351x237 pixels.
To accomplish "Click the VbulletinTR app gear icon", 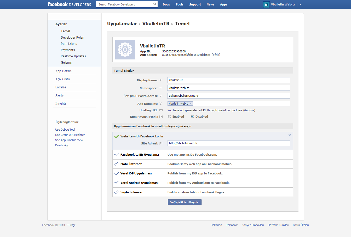I will 125,50.
